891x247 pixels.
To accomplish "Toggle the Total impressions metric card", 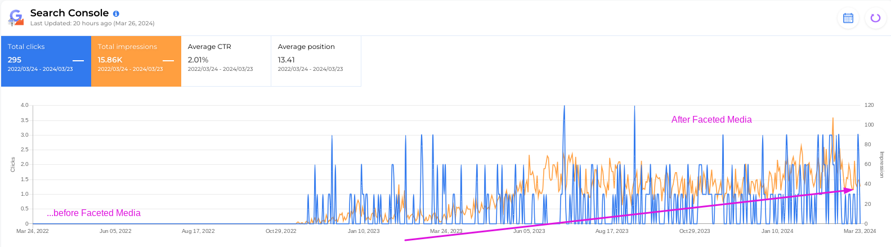I will click(x=136, y=61).
